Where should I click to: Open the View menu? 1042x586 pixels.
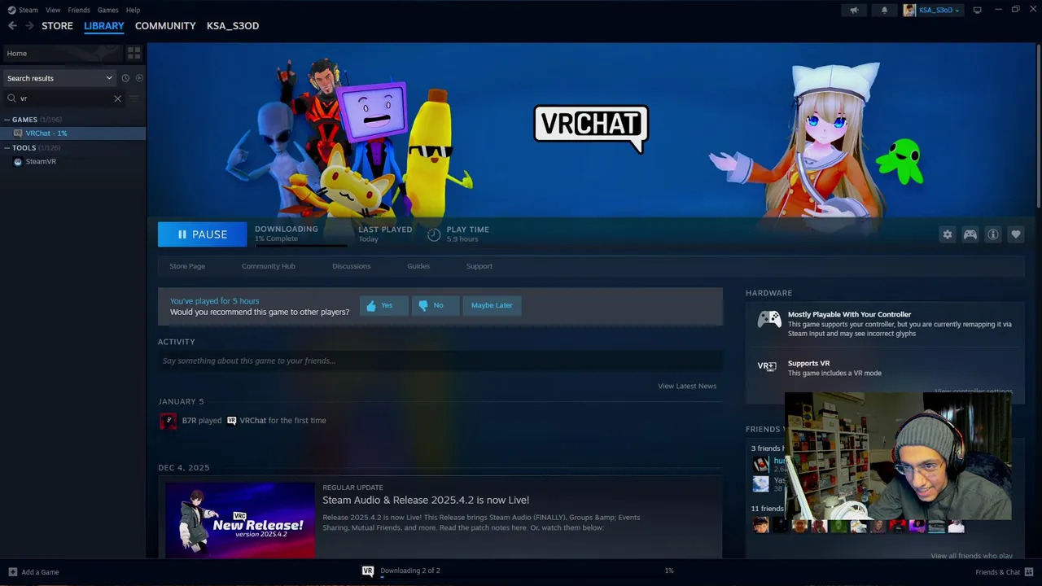click(53, 10)
